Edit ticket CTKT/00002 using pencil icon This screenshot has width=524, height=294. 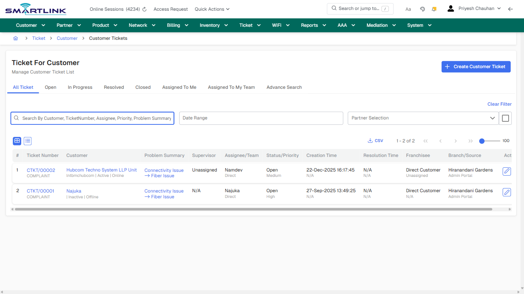click(x=507, y=171)
